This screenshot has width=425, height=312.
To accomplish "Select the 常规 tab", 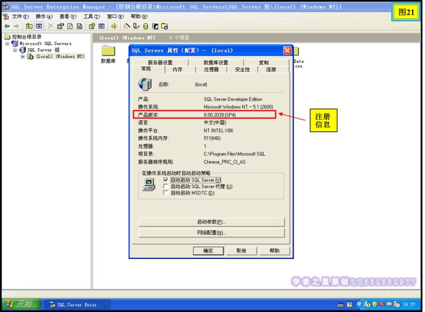I will tap(147, 69).
